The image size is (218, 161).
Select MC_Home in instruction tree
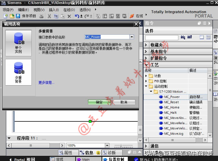click(172, 107)
